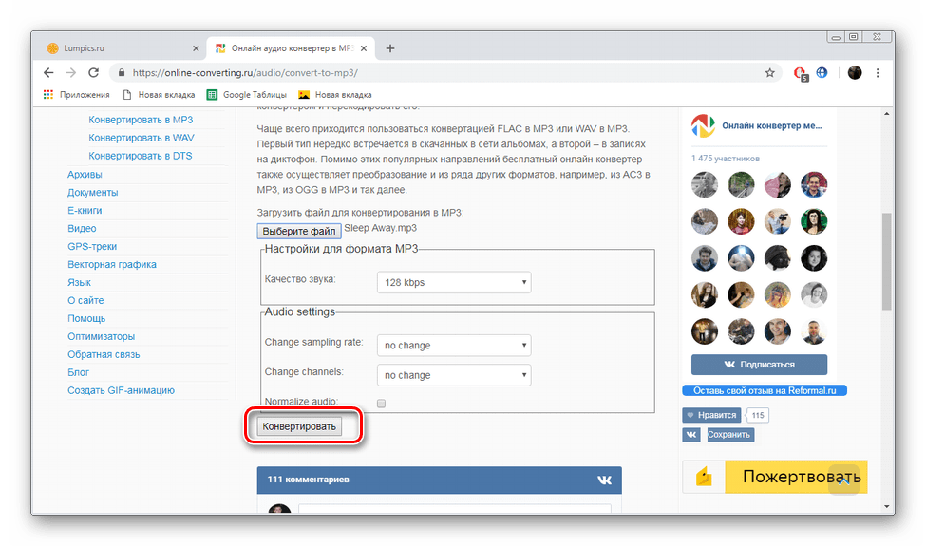Click scroll-to-top arrow near Пожертвовать
The image size is (926, 546).
click(x=844, y=480)
